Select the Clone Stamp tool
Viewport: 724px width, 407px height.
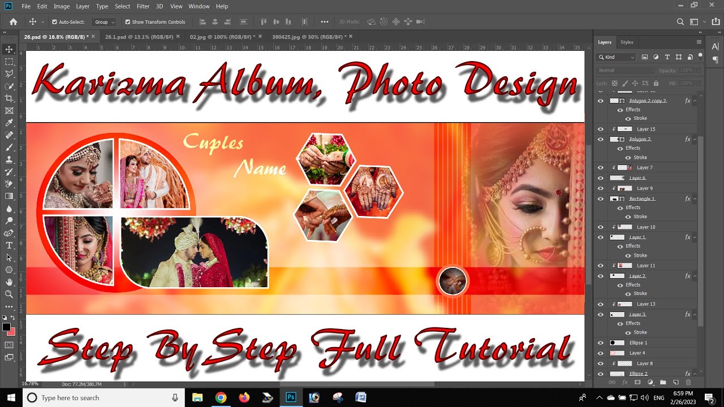(9, 159)
